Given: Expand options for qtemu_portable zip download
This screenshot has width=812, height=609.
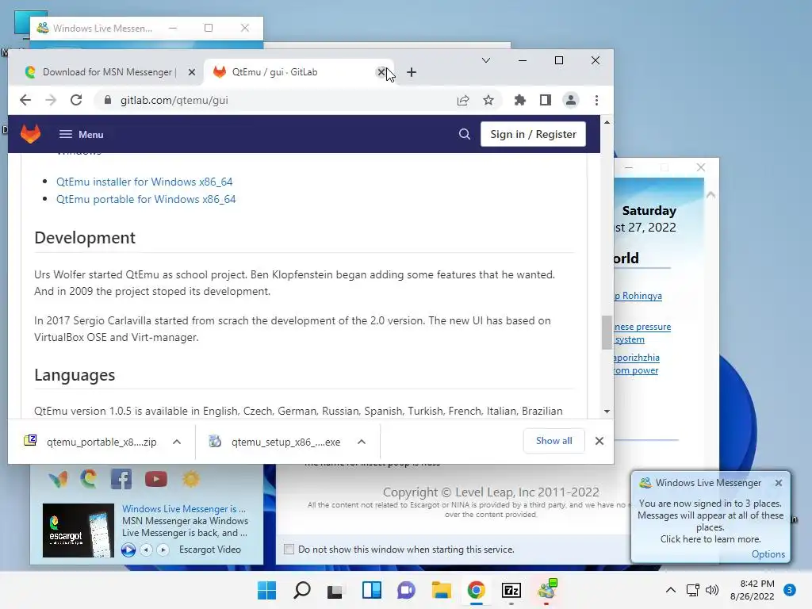Looking at the screenshot, I should tap(177, 442).
